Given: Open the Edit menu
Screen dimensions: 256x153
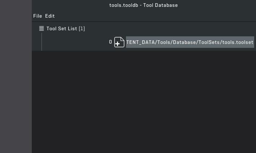Looking at the screenshot, I should pyautogui.click(x=50, y=16).
